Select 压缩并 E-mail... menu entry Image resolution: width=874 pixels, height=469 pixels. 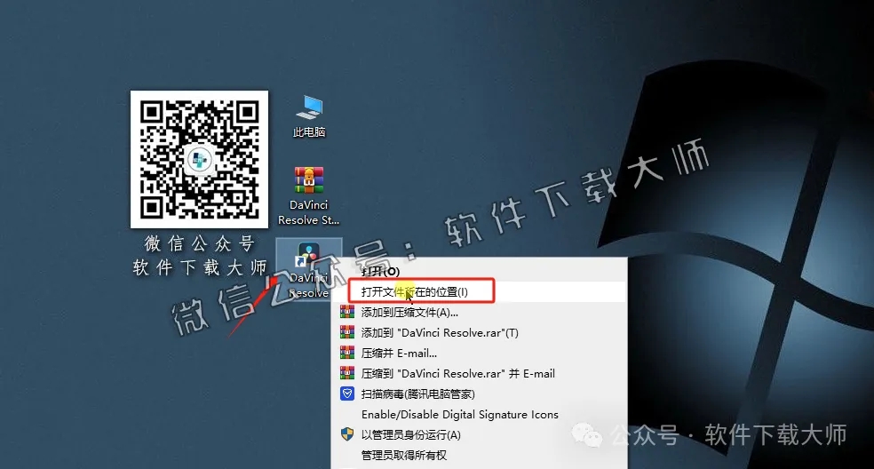pos(399,353)
